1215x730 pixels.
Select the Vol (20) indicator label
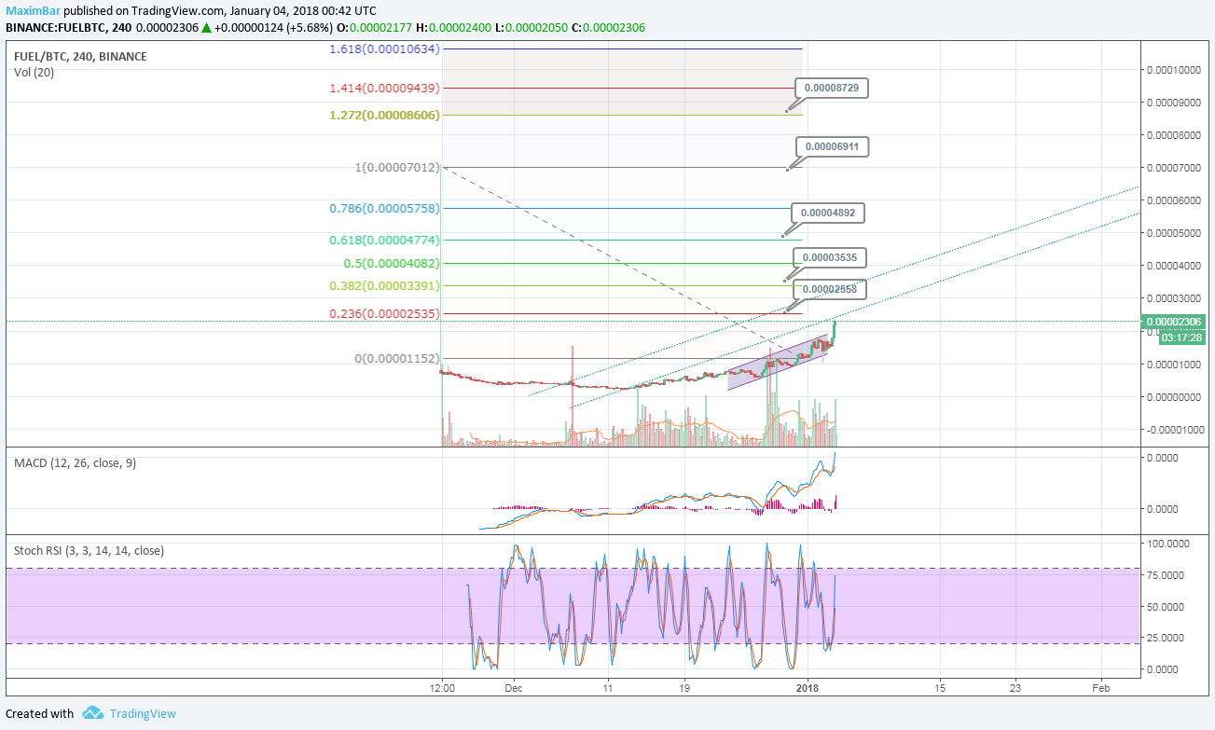(34, 72)
